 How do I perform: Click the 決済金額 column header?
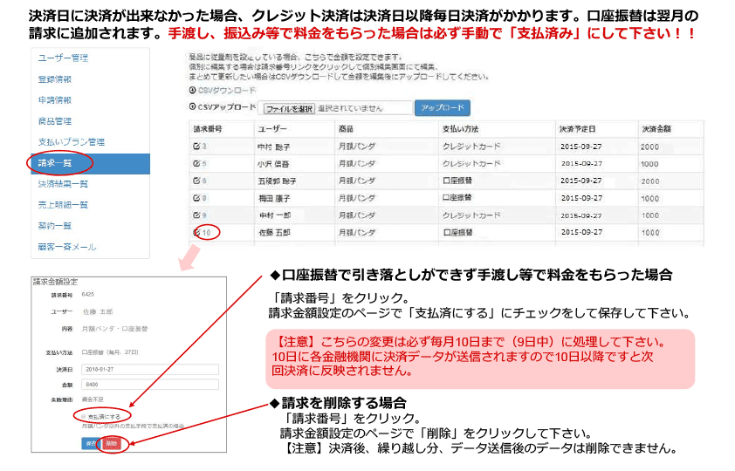coord(656,129)
